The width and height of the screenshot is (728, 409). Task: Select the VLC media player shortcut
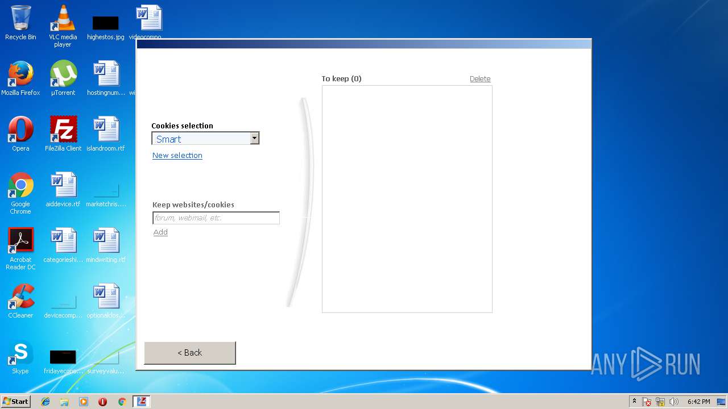[x=63, y=26]
